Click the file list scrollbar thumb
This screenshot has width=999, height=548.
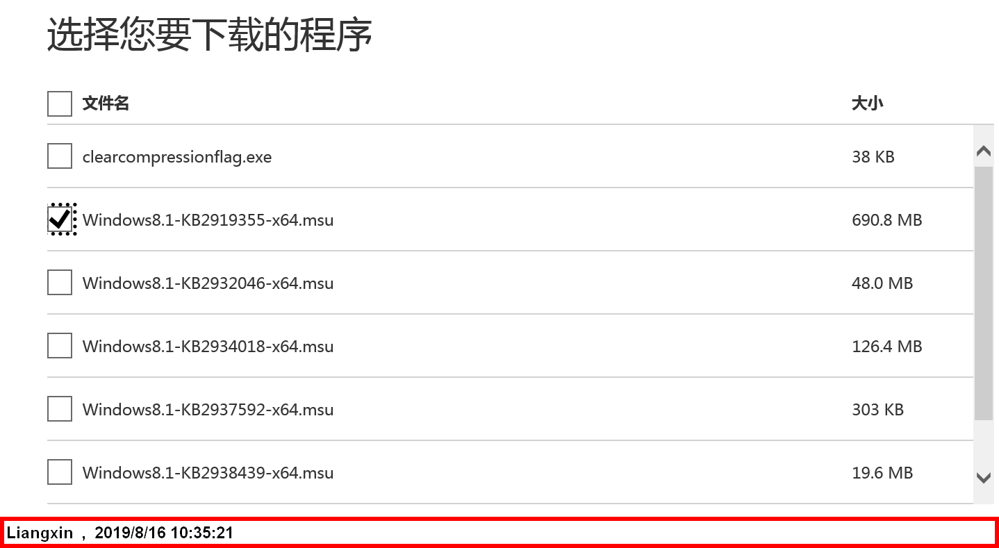tap(983, 293)
